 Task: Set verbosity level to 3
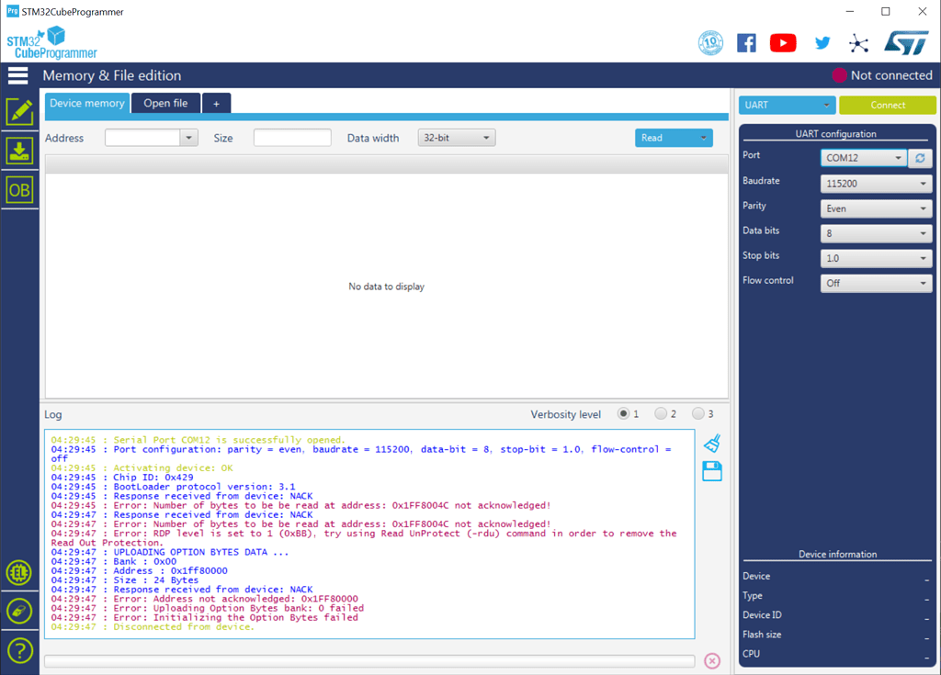pyautogui.click(x=698, y=414)
